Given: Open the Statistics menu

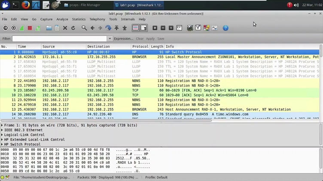Looking at the screenshot, I should point(79,19).
